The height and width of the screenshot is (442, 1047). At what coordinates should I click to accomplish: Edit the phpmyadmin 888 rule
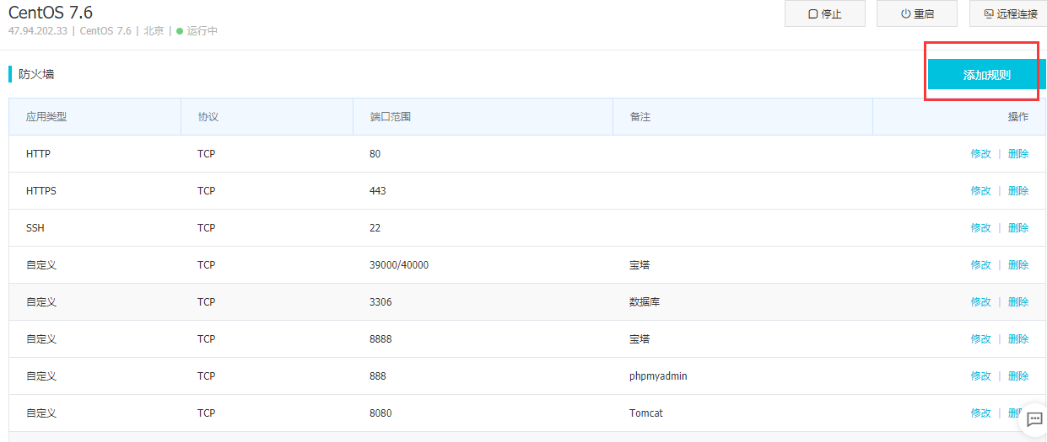click(980, 376)
